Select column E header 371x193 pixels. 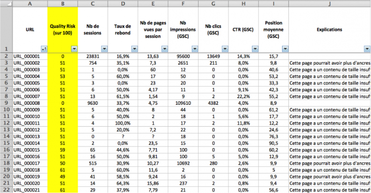pyautogui.click(x=153, y=4)
